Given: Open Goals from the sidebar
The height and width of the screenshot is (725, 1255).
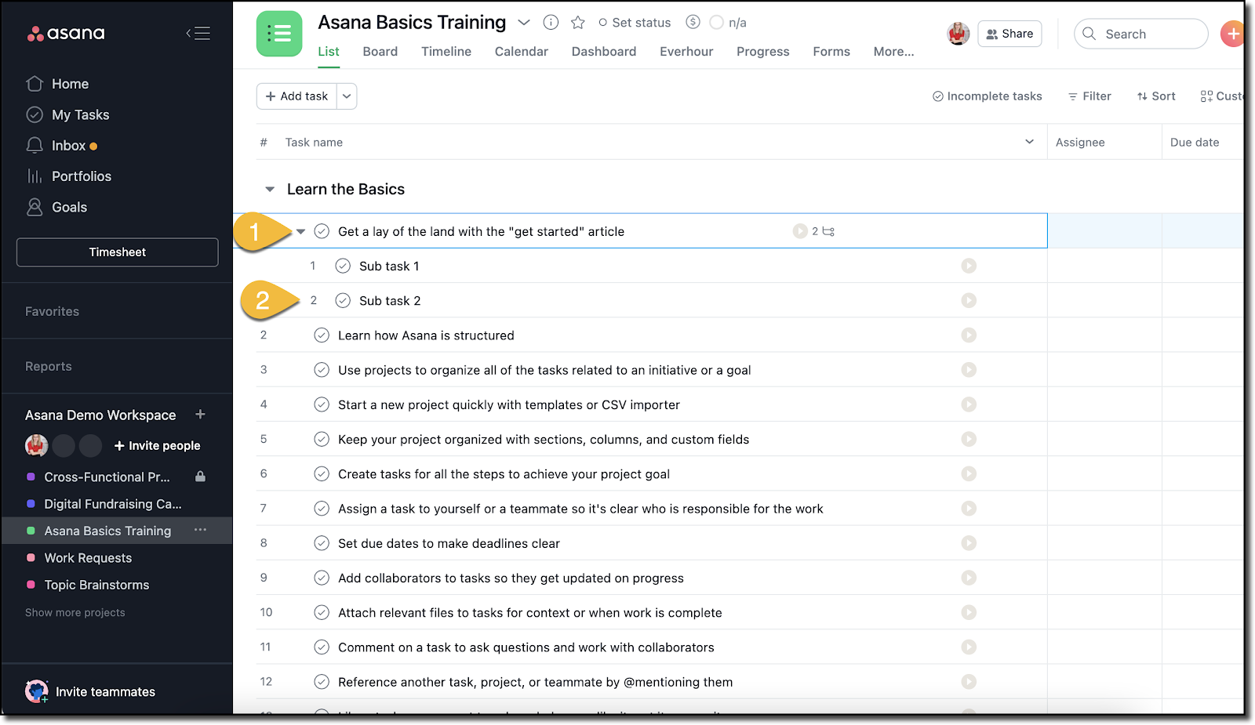Looking at the screenshot, I should click(x=56, y=207).
